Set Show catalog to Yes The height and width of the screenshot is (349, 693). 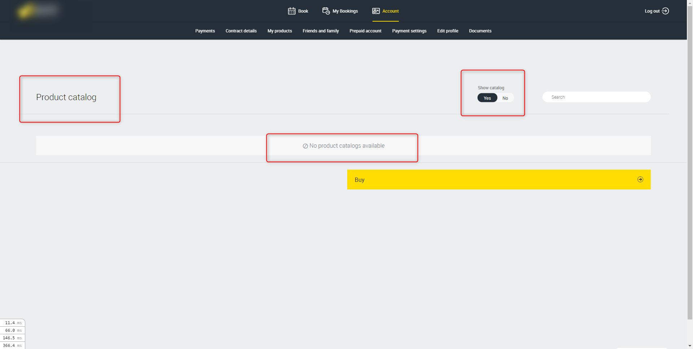(x=487, y=98)
